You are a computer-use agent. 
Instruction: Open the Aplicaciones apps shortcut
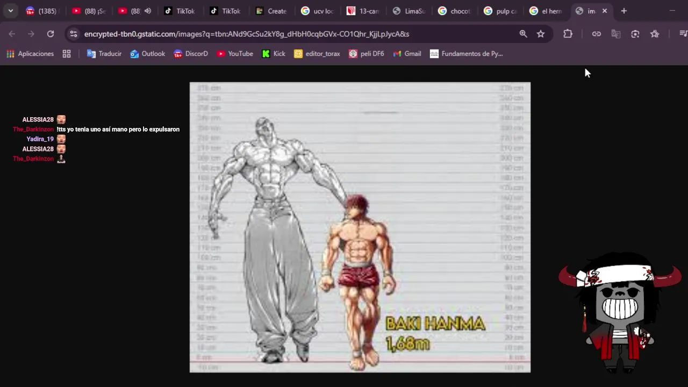(x=30, y=54)
